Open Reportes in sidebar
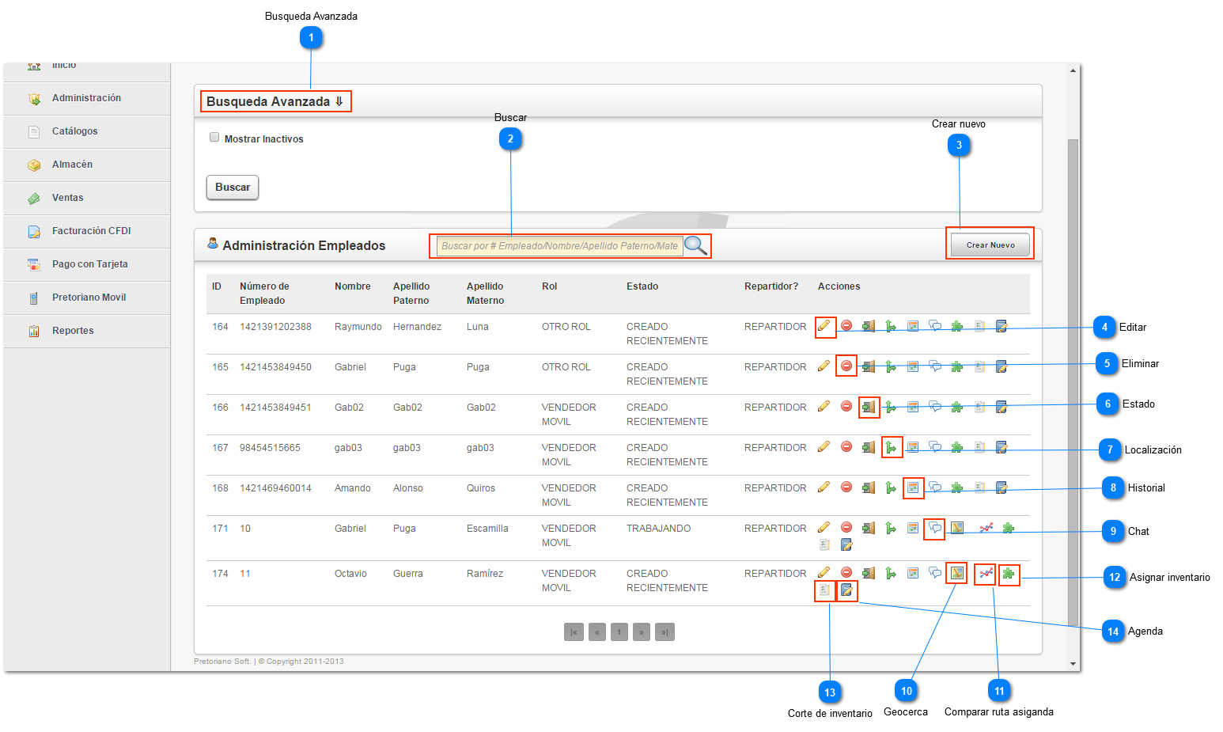1223x732 pixels. coord(86,331)
